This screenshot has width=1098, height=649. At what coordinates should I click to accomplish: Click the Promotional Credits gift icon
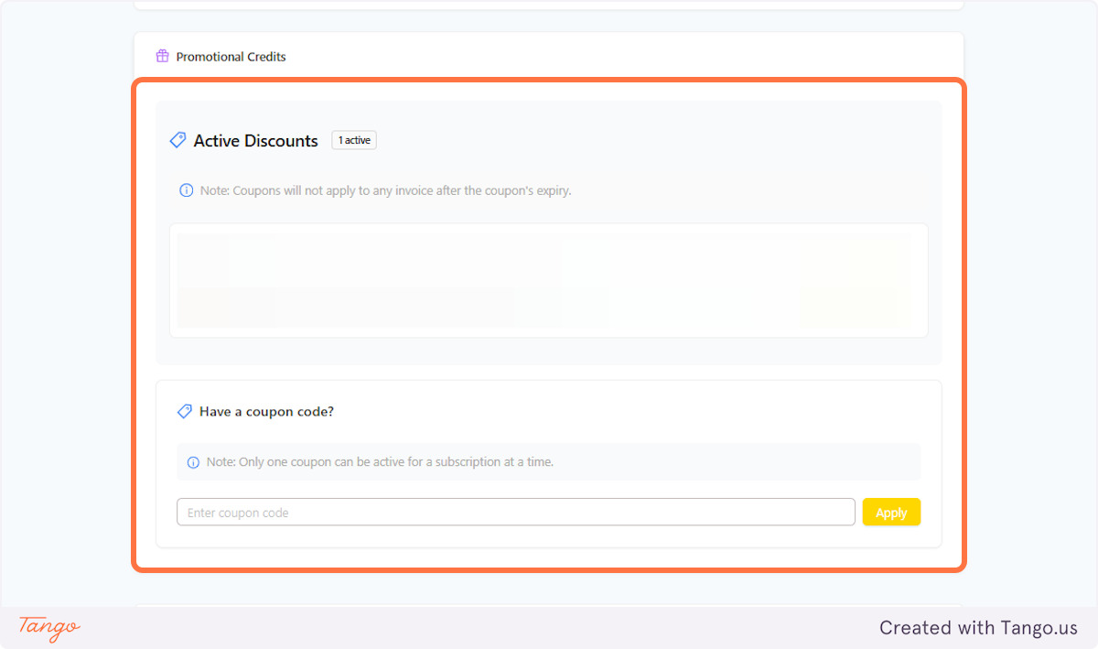[x=162, y=56]
